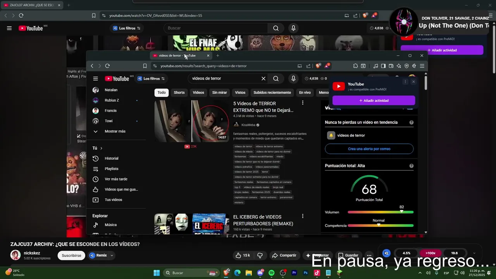Select the 'Videos' filter chip

pyautogui.click(x=198, y=93)
